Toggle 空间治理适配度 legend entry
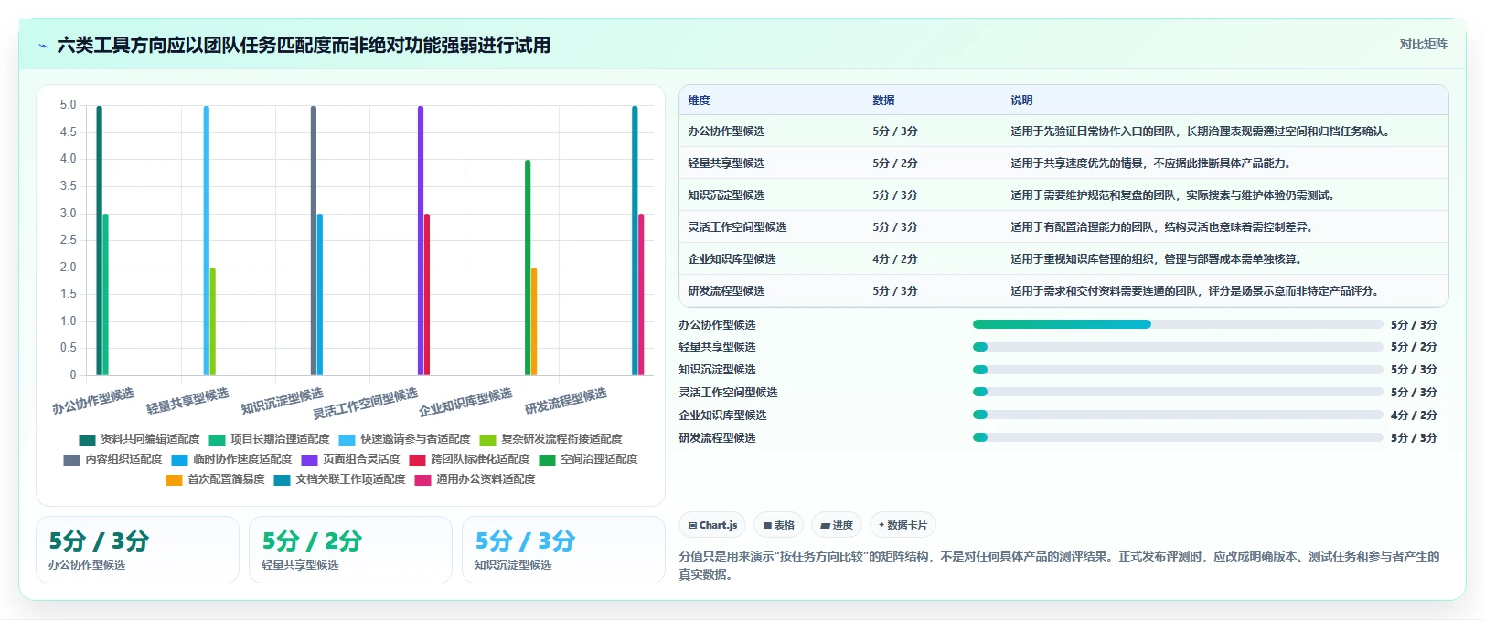Image resolution: width=1485 pixels, height=620 pixels. (588, 459)
